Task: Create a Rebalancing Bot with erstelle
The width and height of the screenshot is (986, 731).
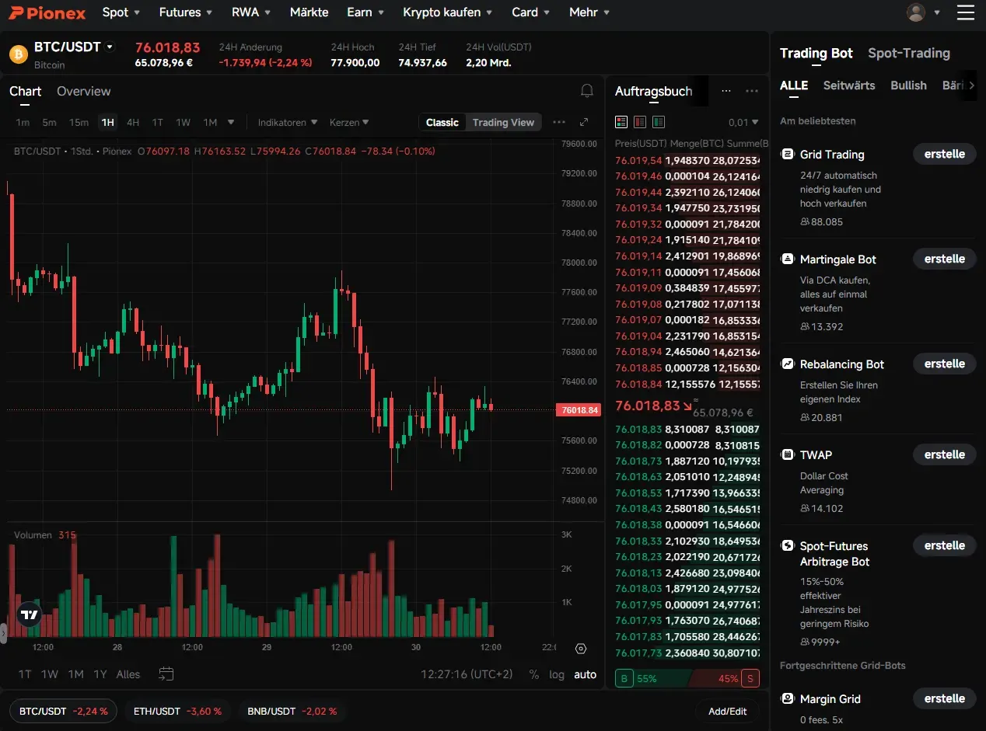Action: pyautogui.click(x=945, y=364)
